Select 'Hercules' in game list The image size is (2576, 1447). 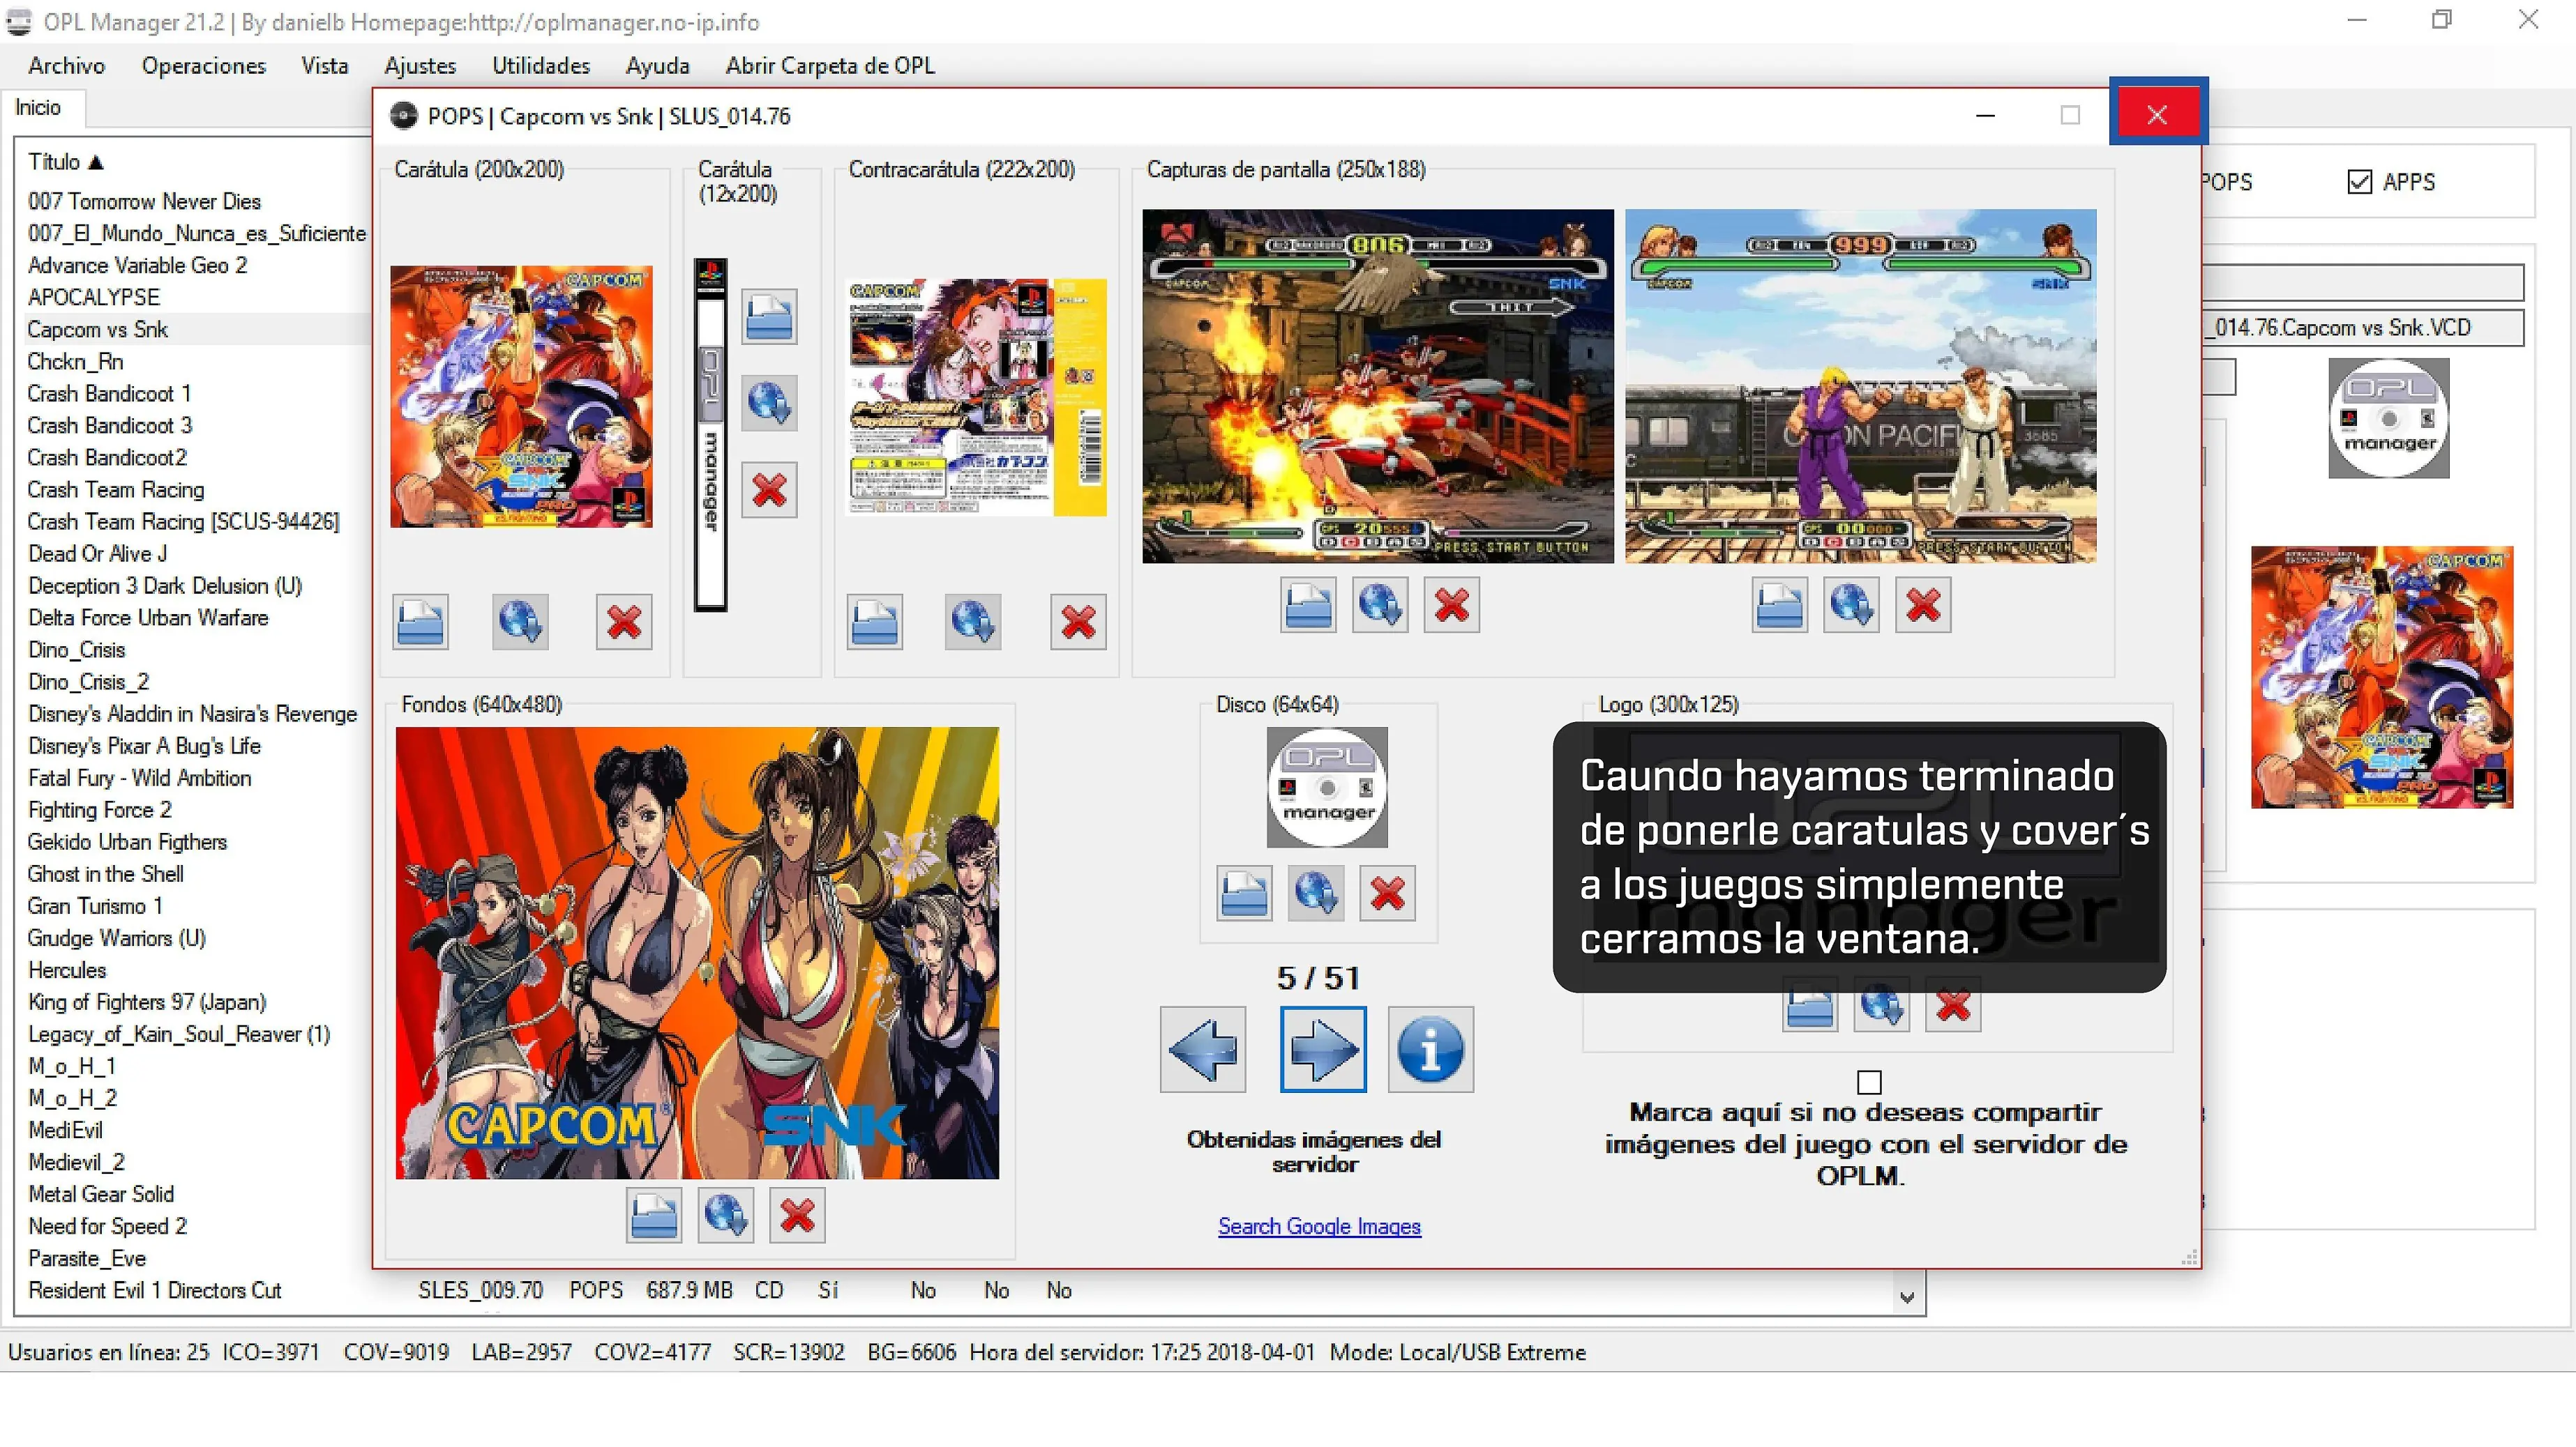pos(67,970)
